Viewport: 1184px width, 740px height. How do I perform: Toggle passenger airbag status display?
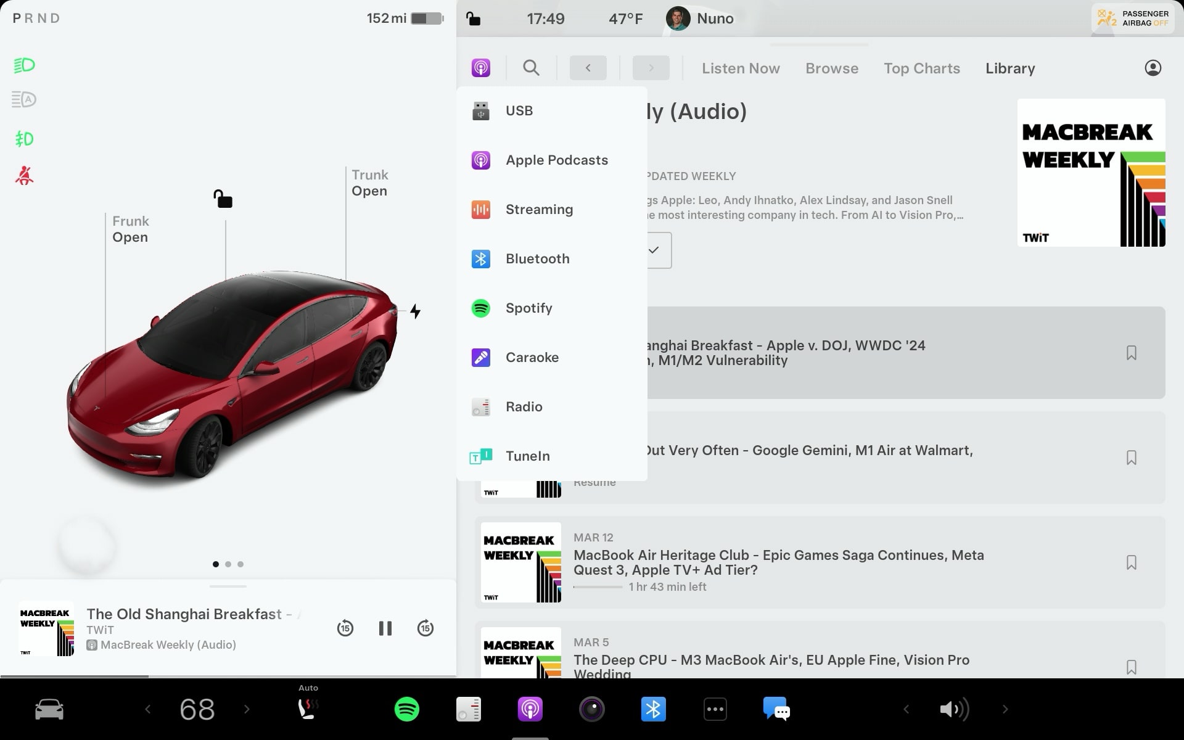(1132, 18)
